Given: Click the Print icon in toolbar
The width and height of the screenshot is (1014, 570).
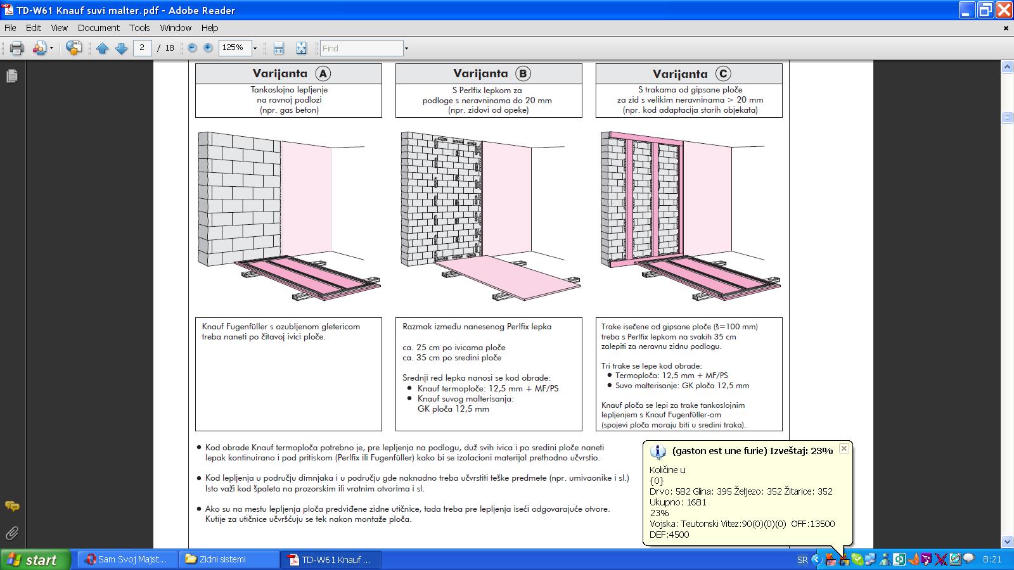Looking at the screenshot, I should [x=16, y=48].
